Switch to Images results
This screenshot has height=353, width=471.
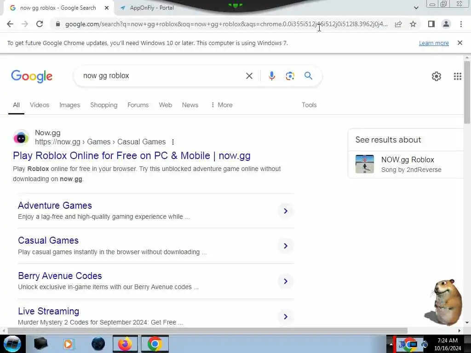[70, 105]
